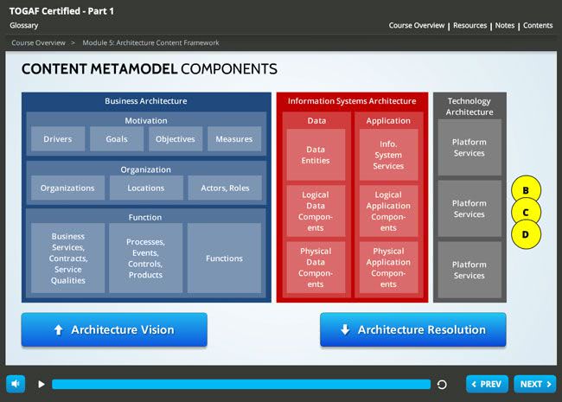Click Physical Application Components box

(x=388, y=267)
